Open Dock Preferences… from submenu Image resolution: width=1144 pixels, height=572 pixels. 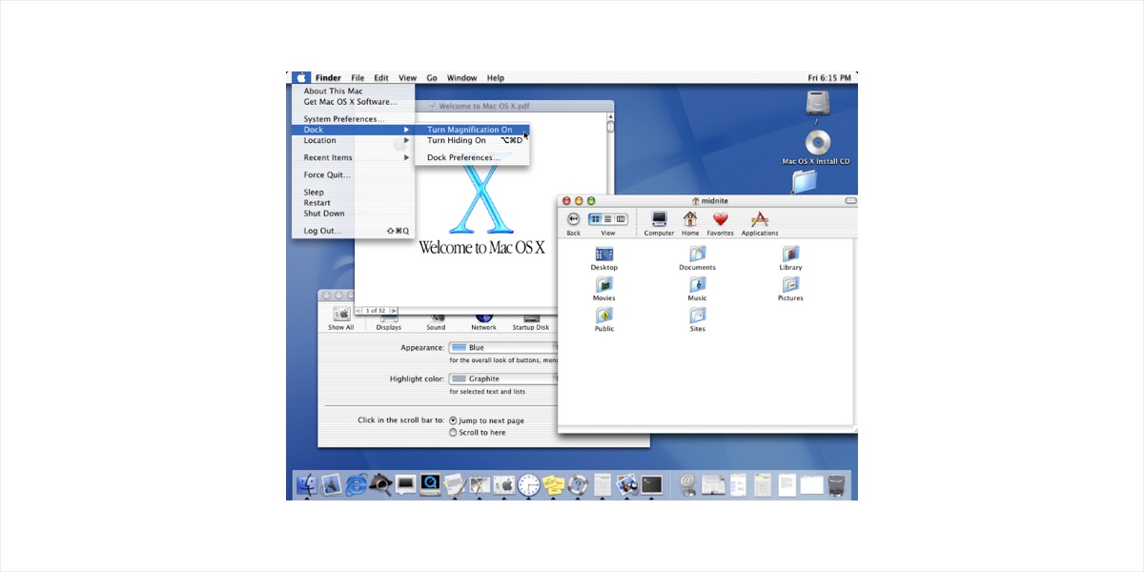coord(472,157)
